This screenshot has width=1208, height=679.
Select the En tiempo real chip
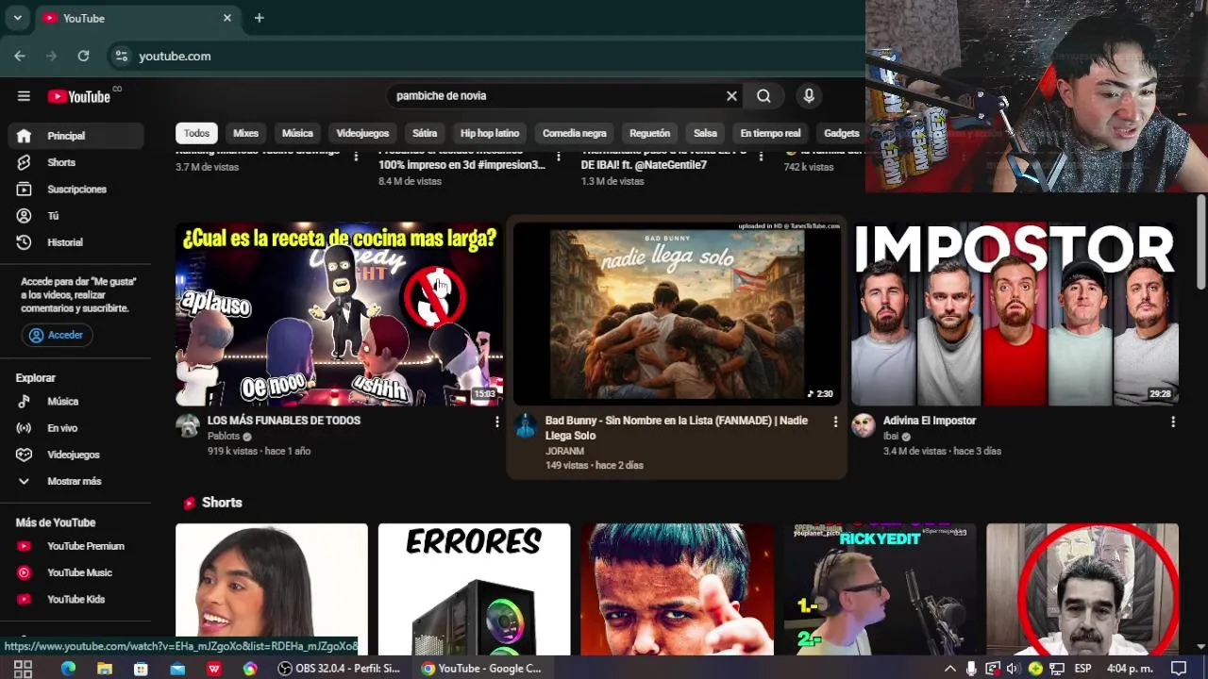pos(770,133)
